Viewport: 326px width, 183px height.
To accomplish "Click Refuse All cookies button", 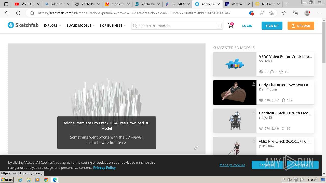I will [x=267, y=165].
